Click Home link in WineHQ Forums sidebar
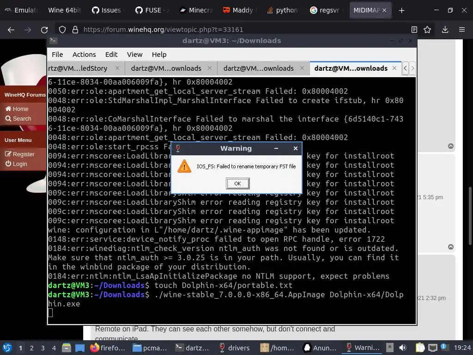The width and height of the screenshot is (473, 355). click(17, 109)
